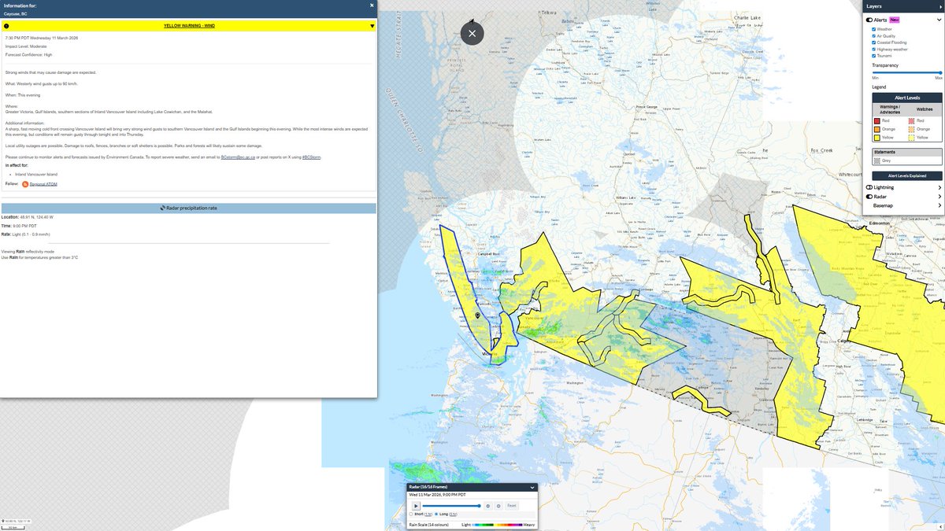The width and height of the screenshot is (945, 531).
Task: Select the Short (1 hr) radar option
Action: click(x=411, y=514)
